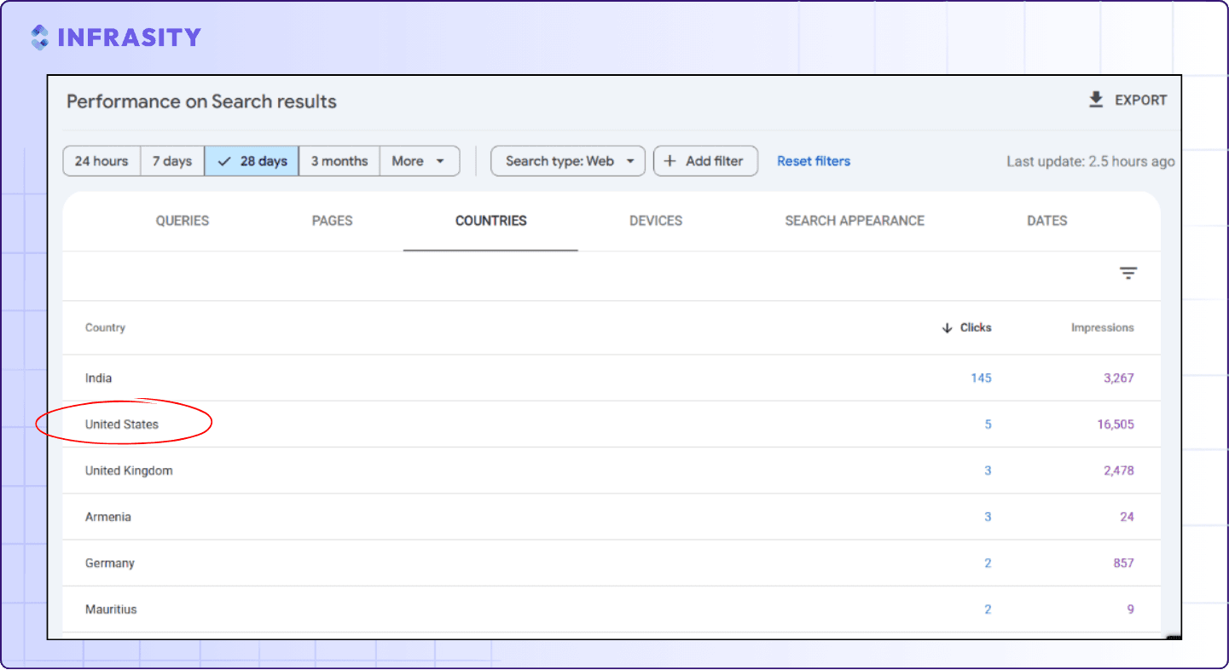Click the plus icon in Add filter
Image resolution: width=1229 pixels, height=670 pixels.
(670, 161)
